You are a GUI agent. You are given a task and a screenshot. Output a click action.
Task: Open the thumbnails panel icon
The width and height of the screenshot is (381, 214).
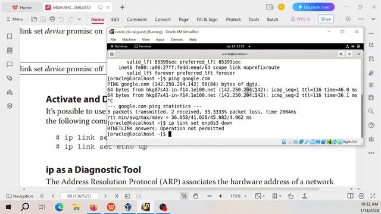pyautogui.click(x=10, y=50)
